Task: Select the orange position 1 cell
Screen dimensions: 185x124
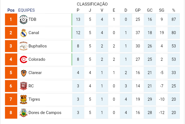Action: pyautogui.click(x=11, y=19)
